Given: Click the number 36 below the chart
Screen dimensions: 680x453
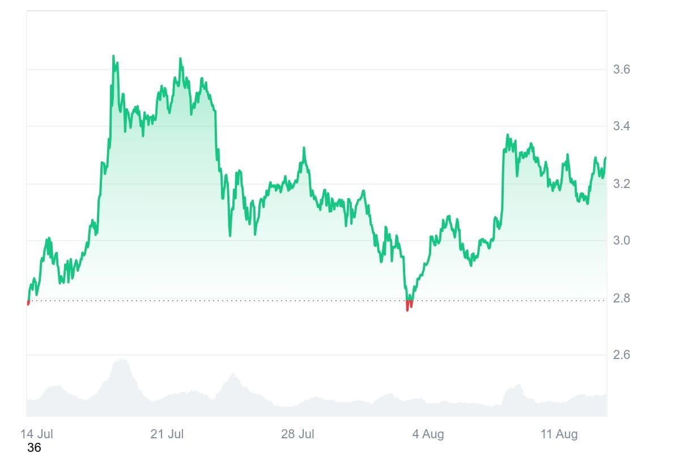Looking at the screenshot, I should coord(34,447).
